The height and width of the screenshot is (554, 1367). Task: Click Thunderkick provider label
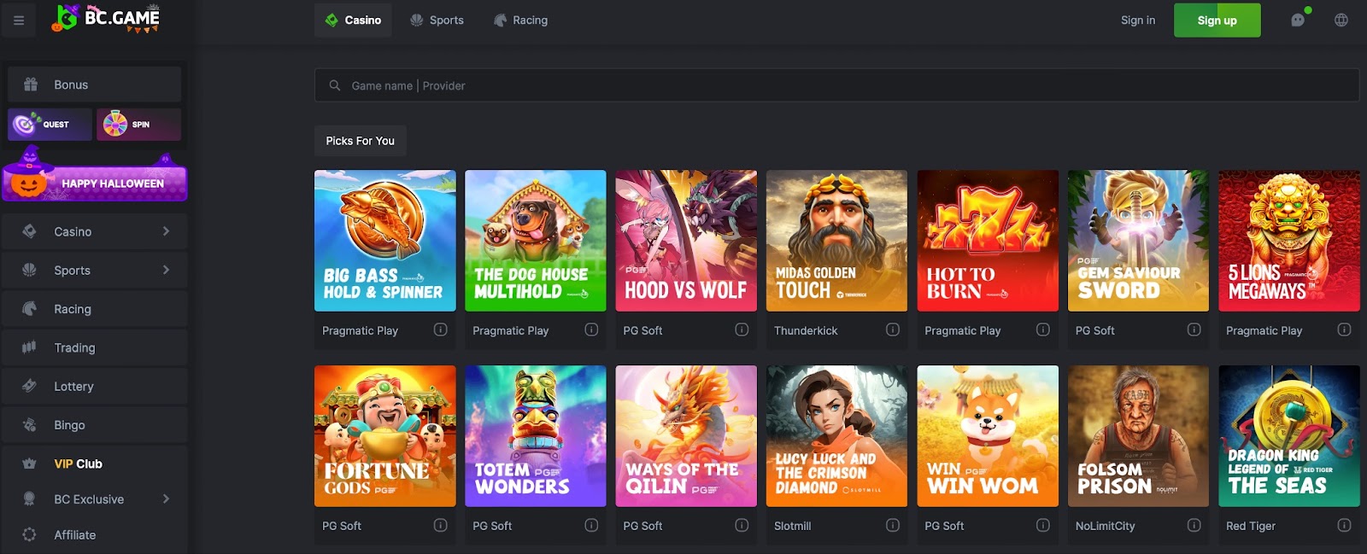click(x=806, y=330)
